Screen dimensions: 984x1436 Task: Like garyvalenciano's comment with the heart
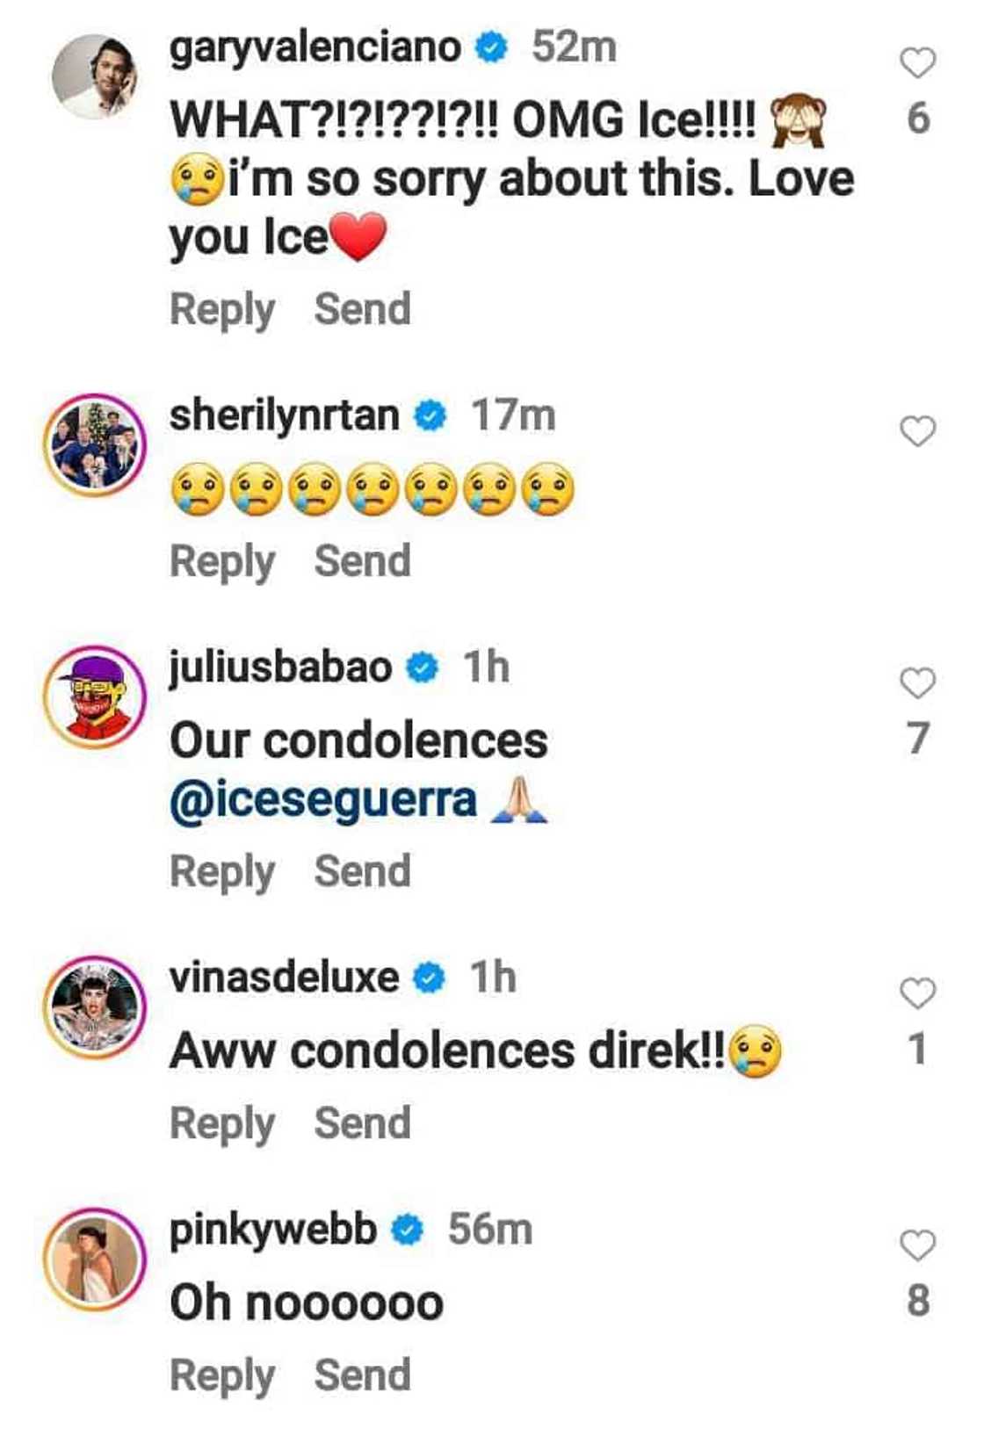point(917,63)
